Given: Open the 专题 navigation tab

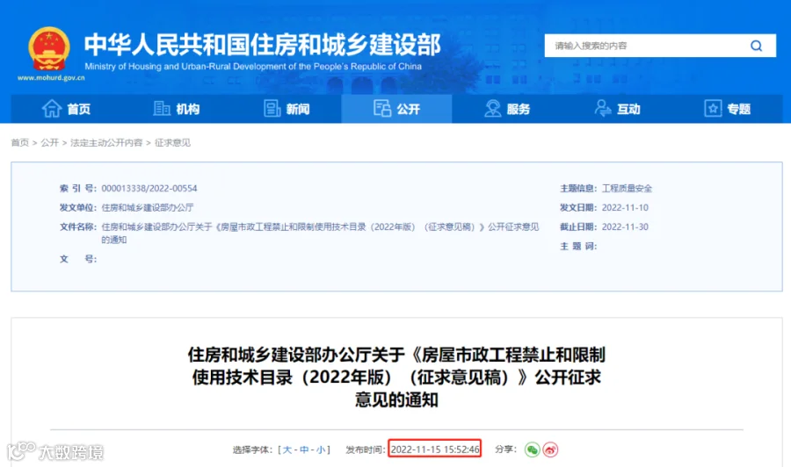Looking at the screenshot, I should point(728,109).
